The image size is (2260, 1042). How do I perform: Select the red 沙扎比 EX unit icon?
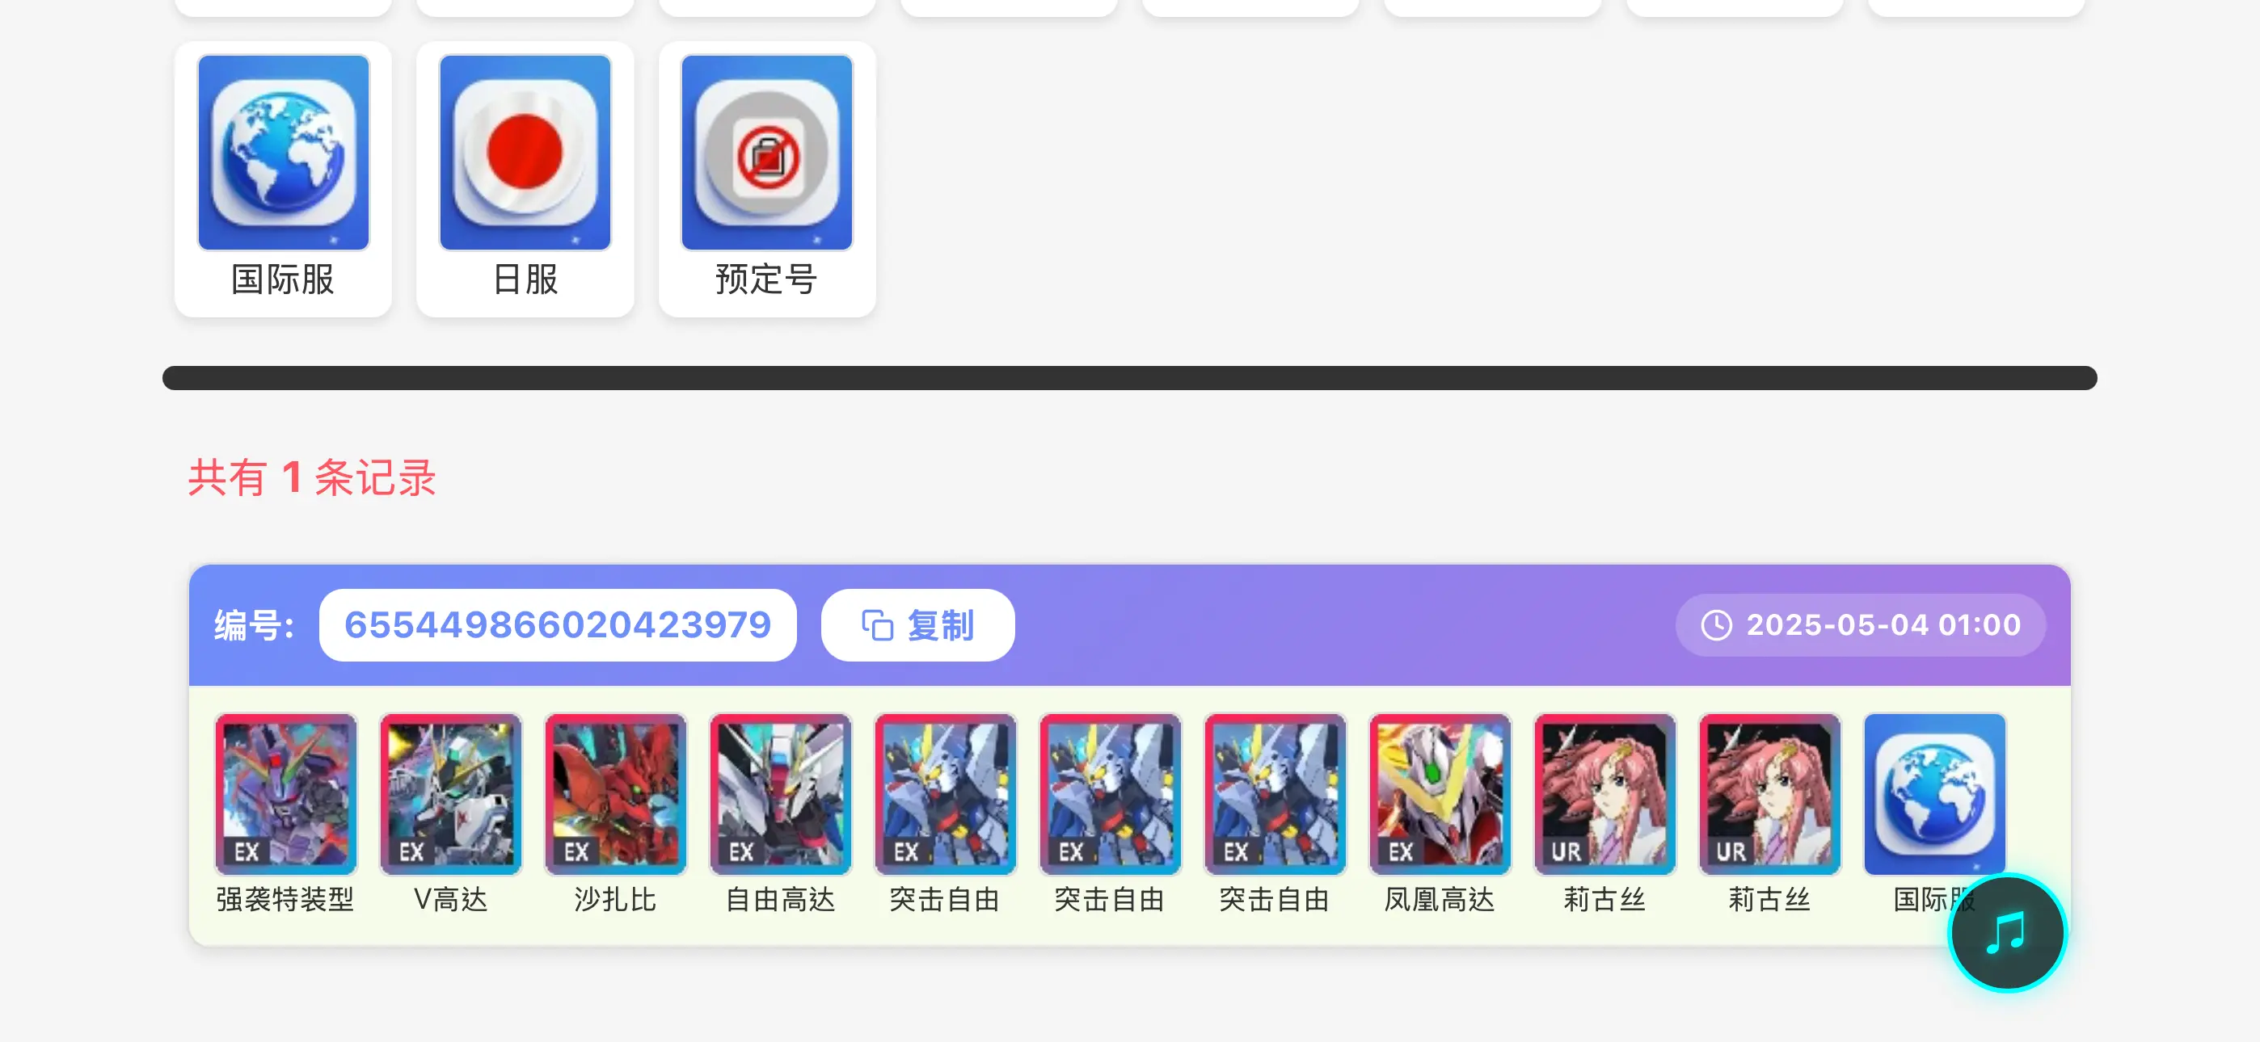[616, 794]
